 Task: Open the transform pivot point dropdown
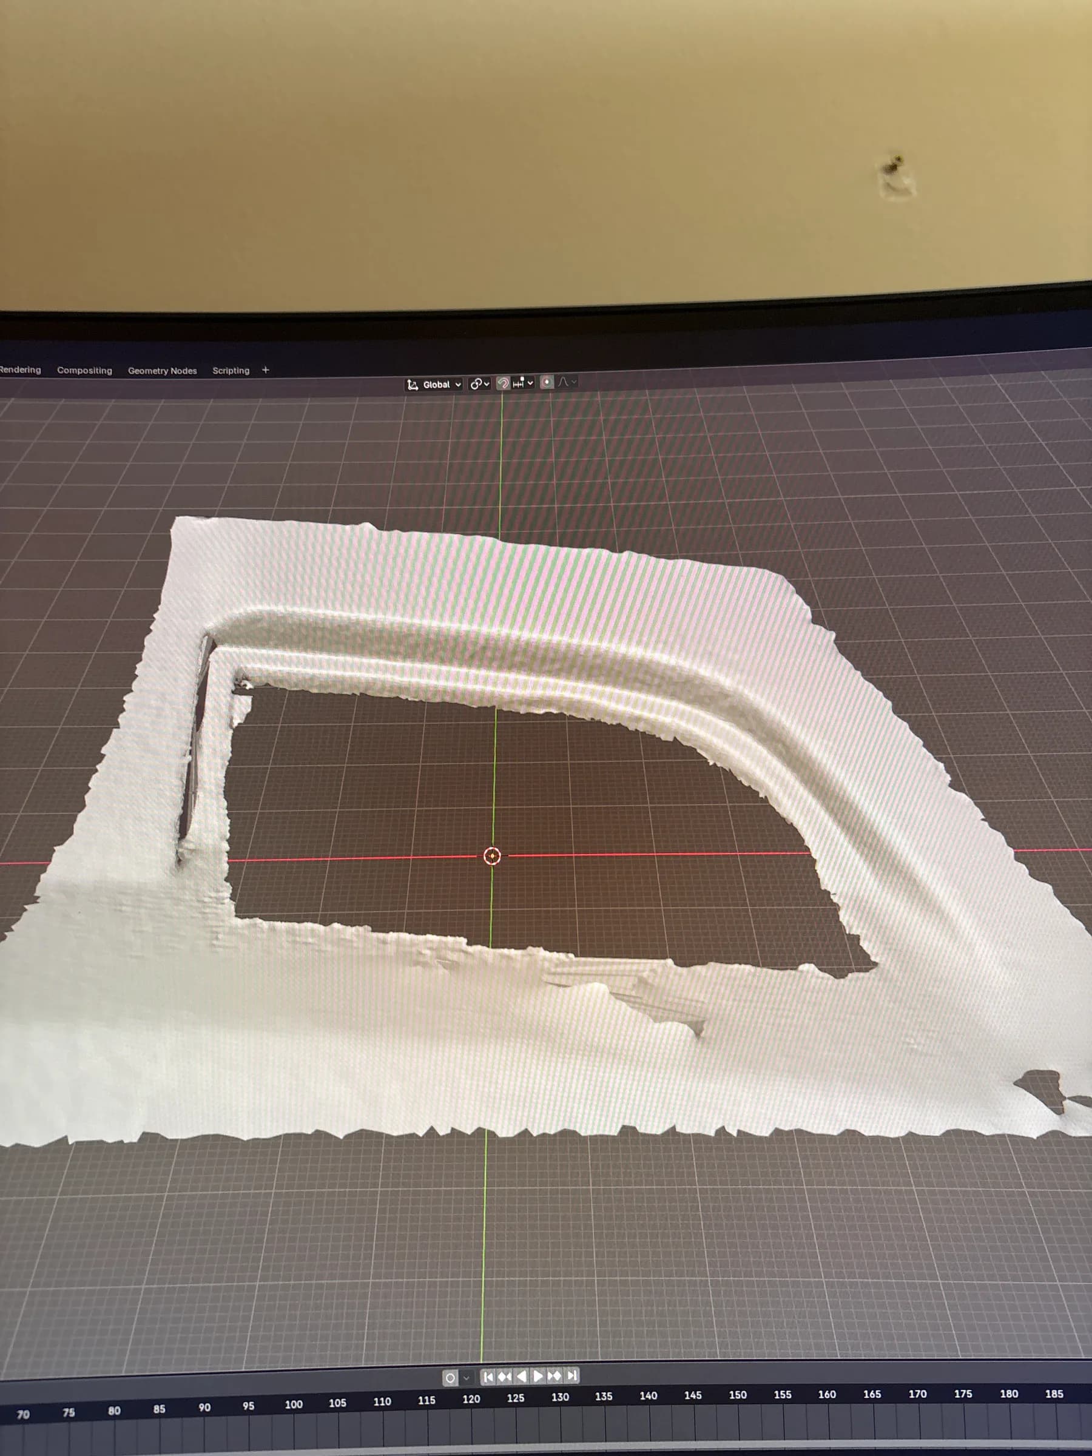(x=480, y=384)
